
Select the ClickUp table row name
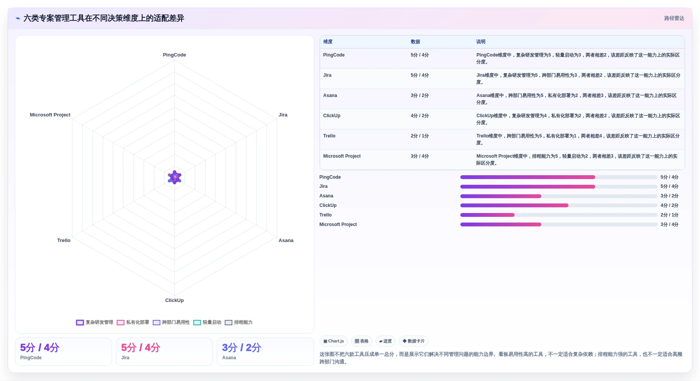click(x=331, y=116)
